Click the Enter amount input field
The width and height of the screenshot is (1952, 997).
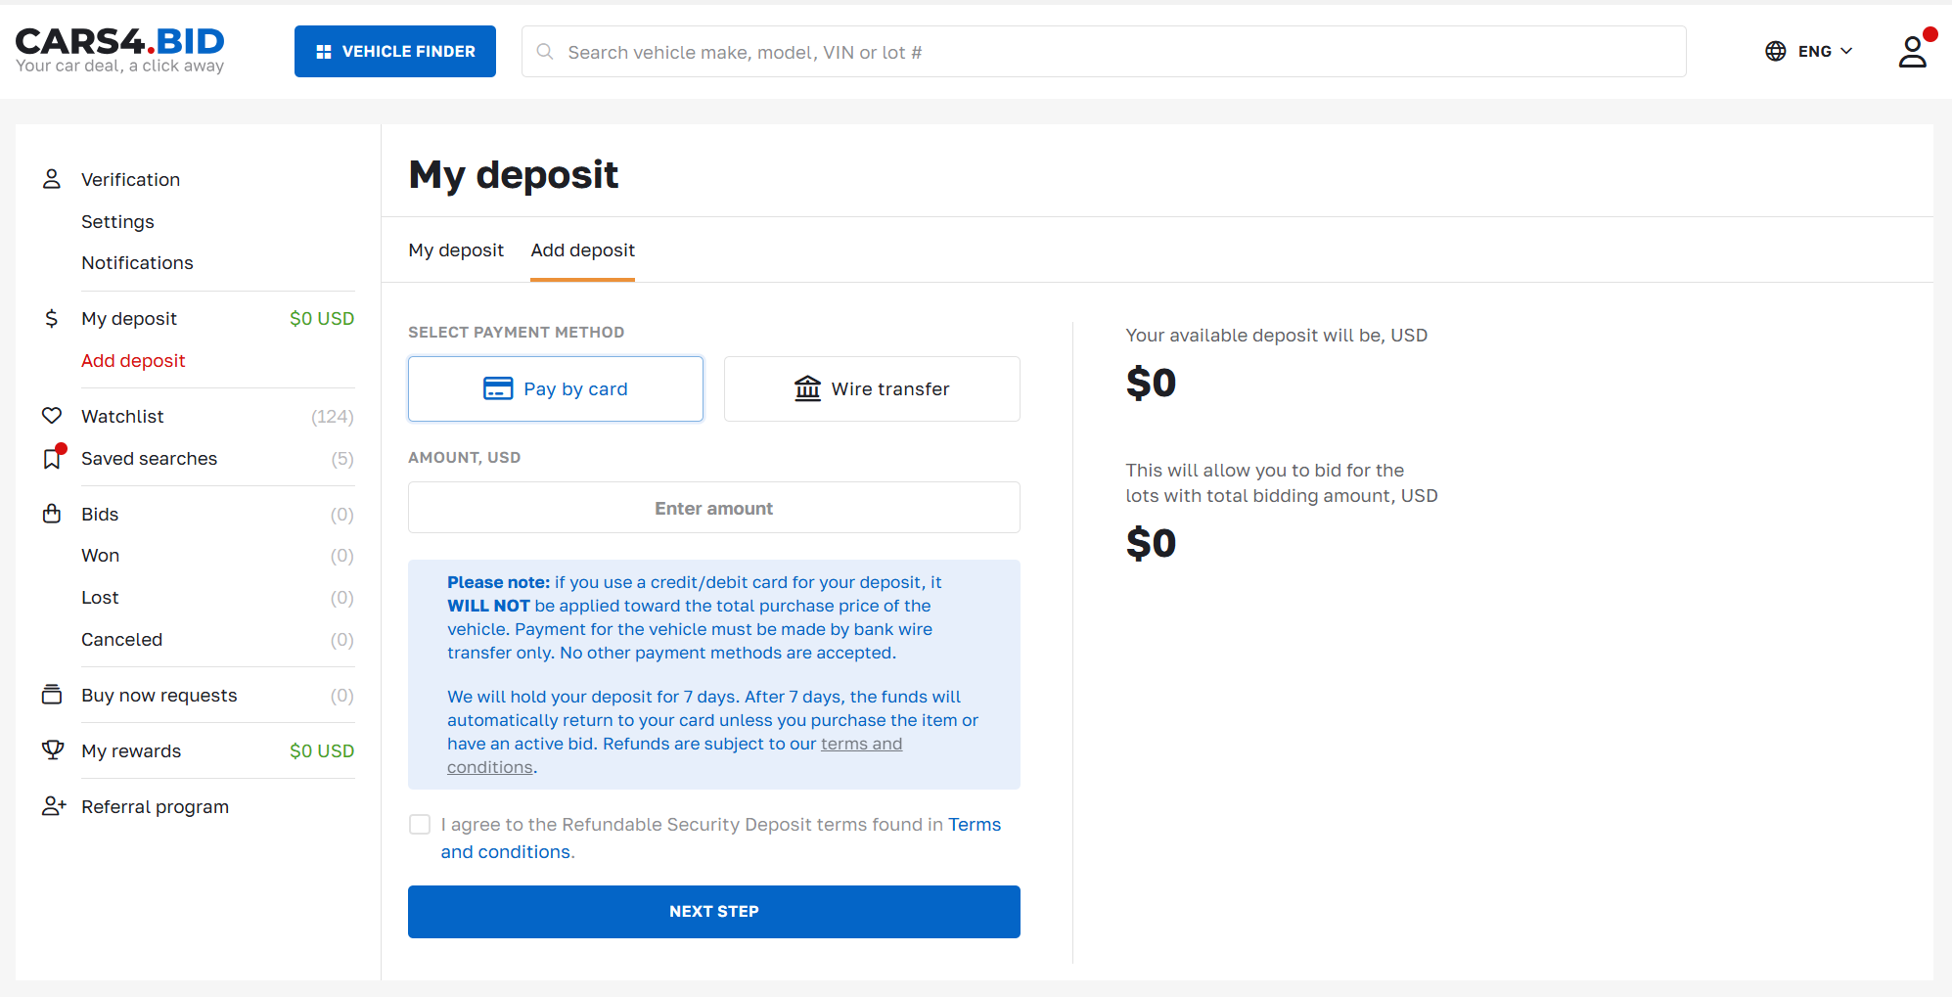(x=713, y=508)
